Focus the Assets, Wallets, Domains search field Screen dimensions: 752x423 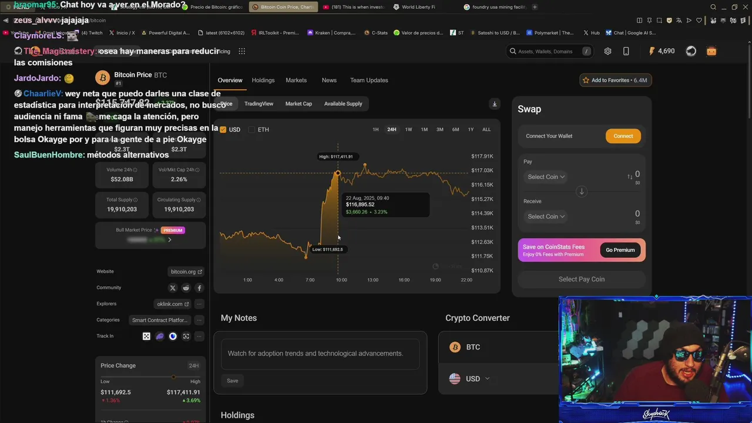(549, 51)
